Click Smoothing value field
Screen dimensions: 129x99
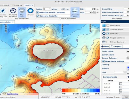point(126,9)
